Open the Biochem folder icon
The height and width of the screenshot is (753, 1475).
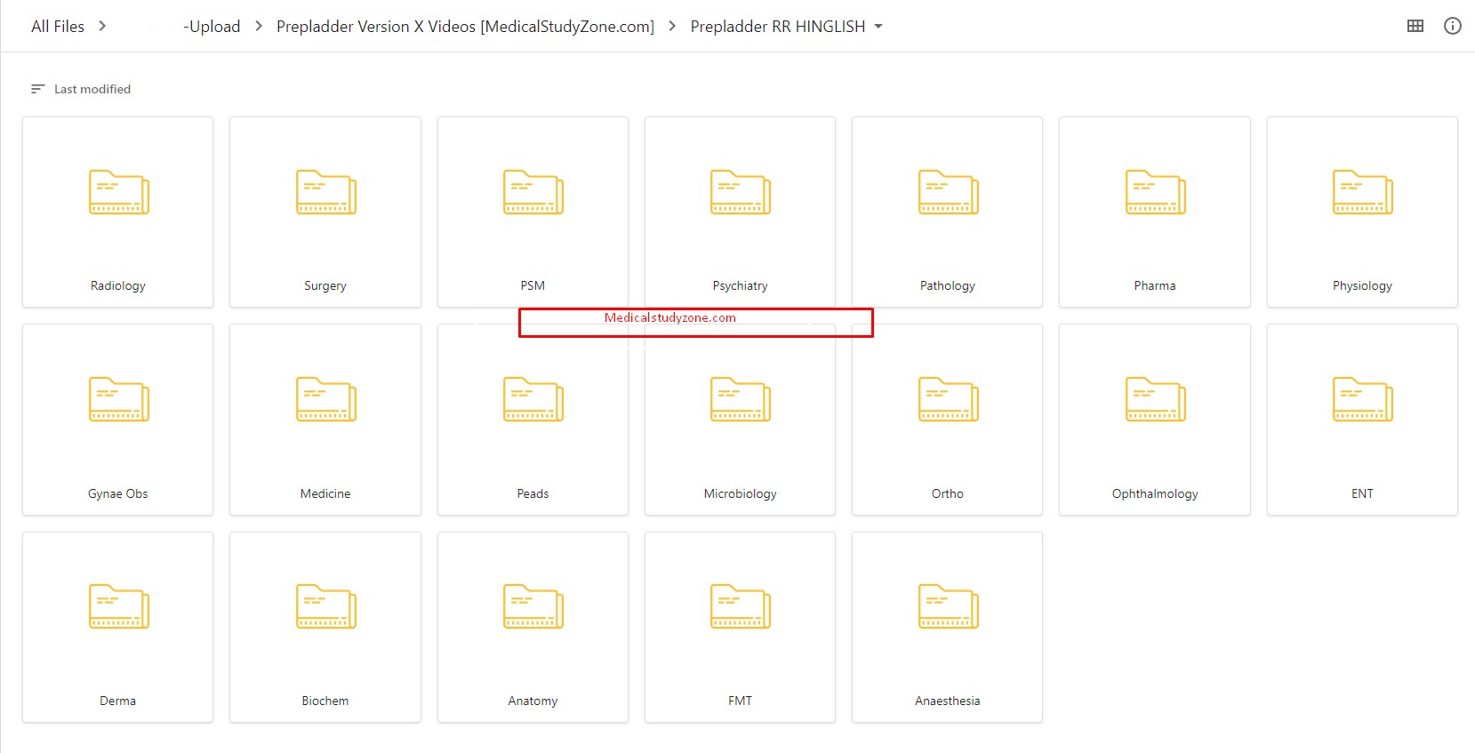point(325,606)
